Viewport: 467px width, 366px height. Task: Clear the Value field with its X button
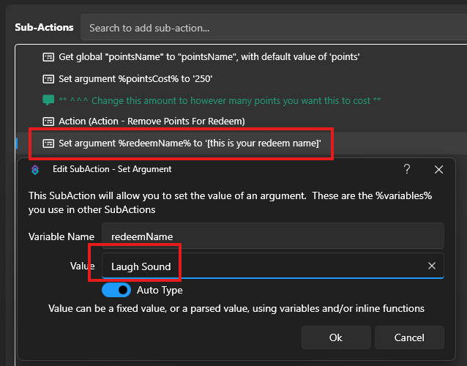[x=432, y=266]
